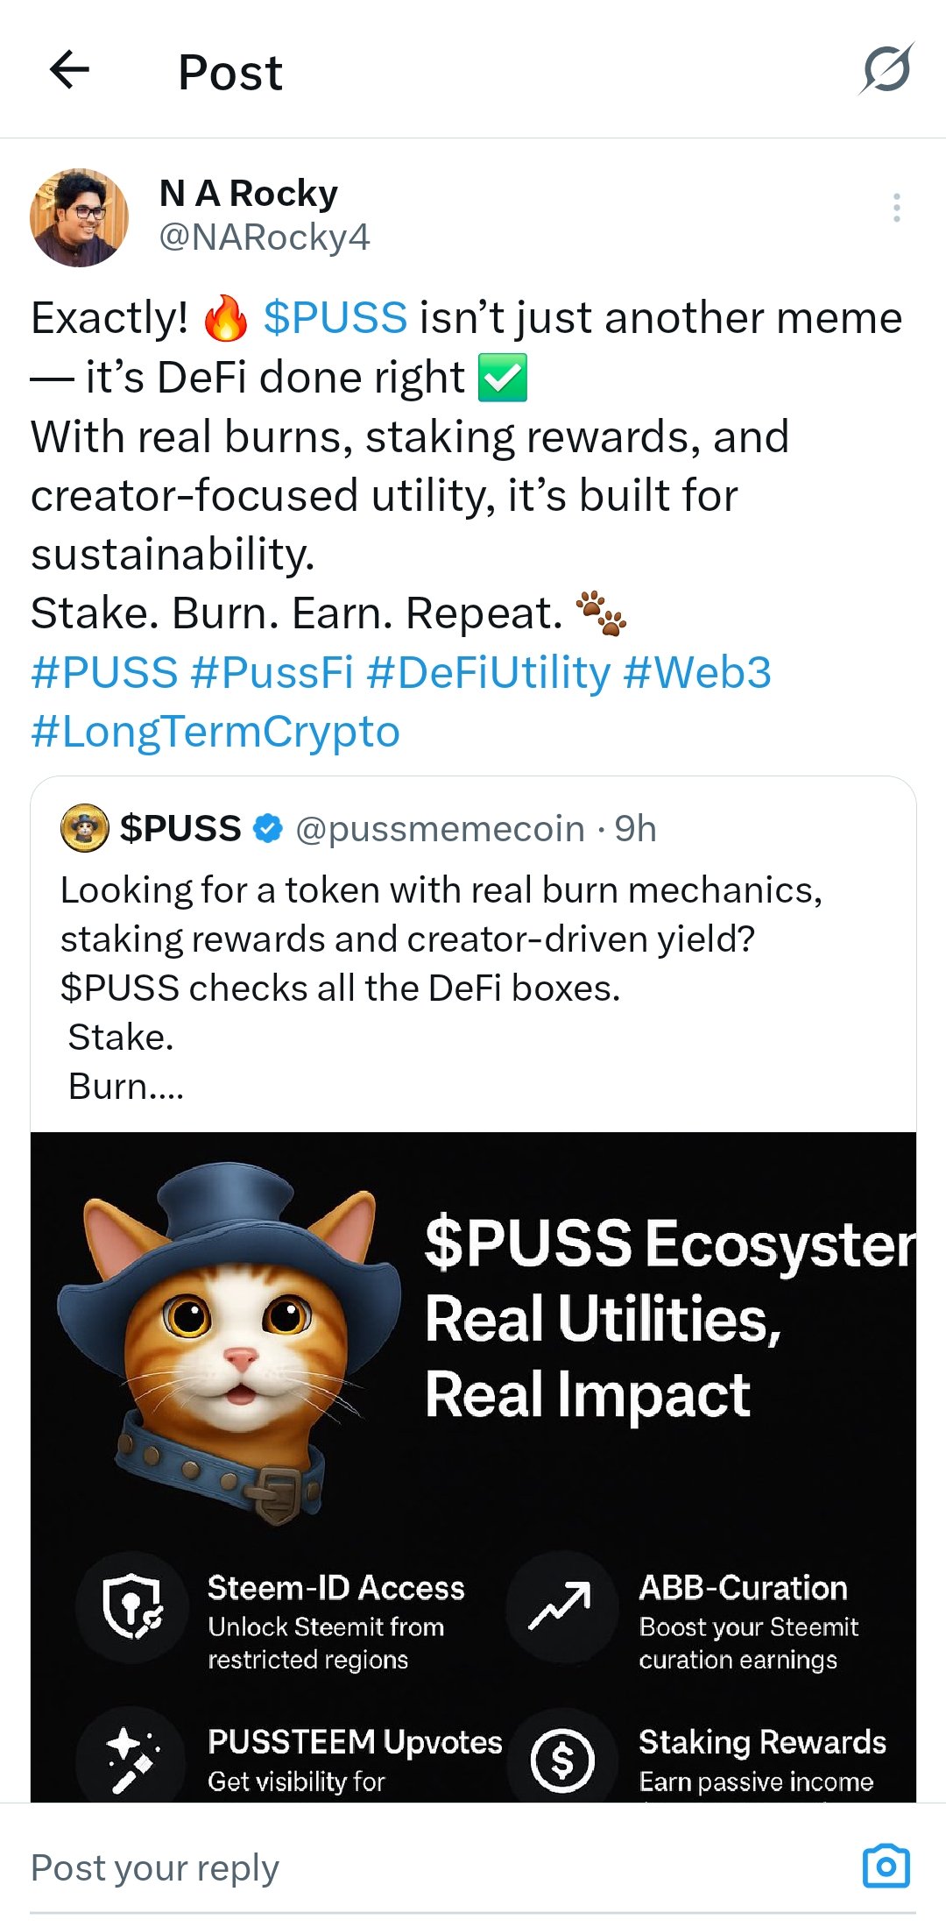
Task: Tap N A Rocky's profile picture
Action: click(79, 217)
